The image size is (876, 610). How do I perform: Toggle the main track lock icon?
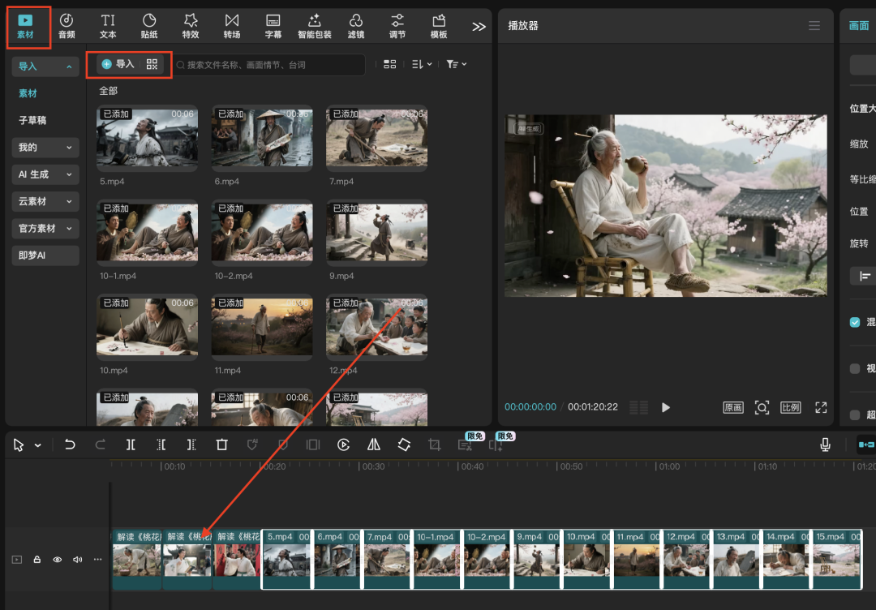[x=37, y=560]
